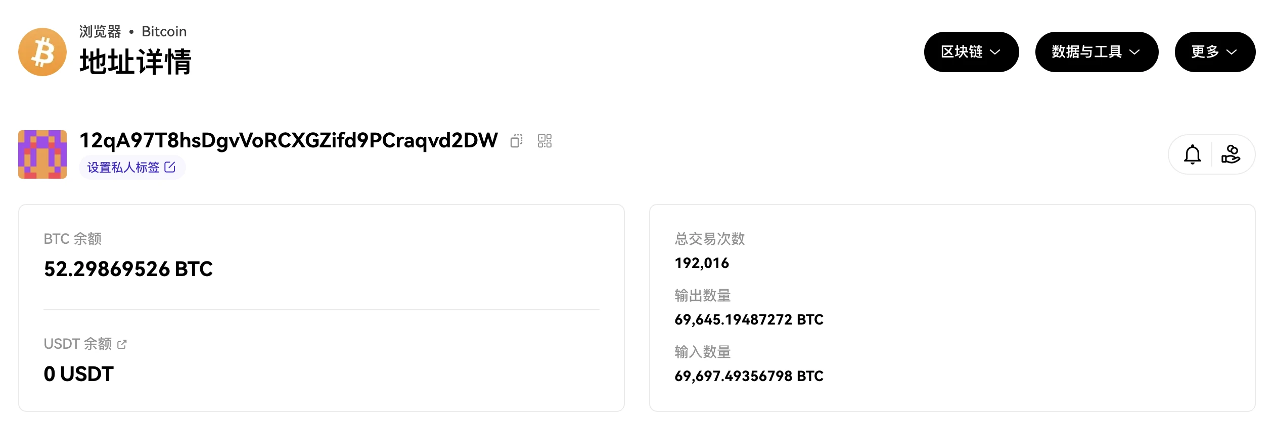Click the orange Bitcoin logo icon
1275x429 pixels.
pos(42,52)
